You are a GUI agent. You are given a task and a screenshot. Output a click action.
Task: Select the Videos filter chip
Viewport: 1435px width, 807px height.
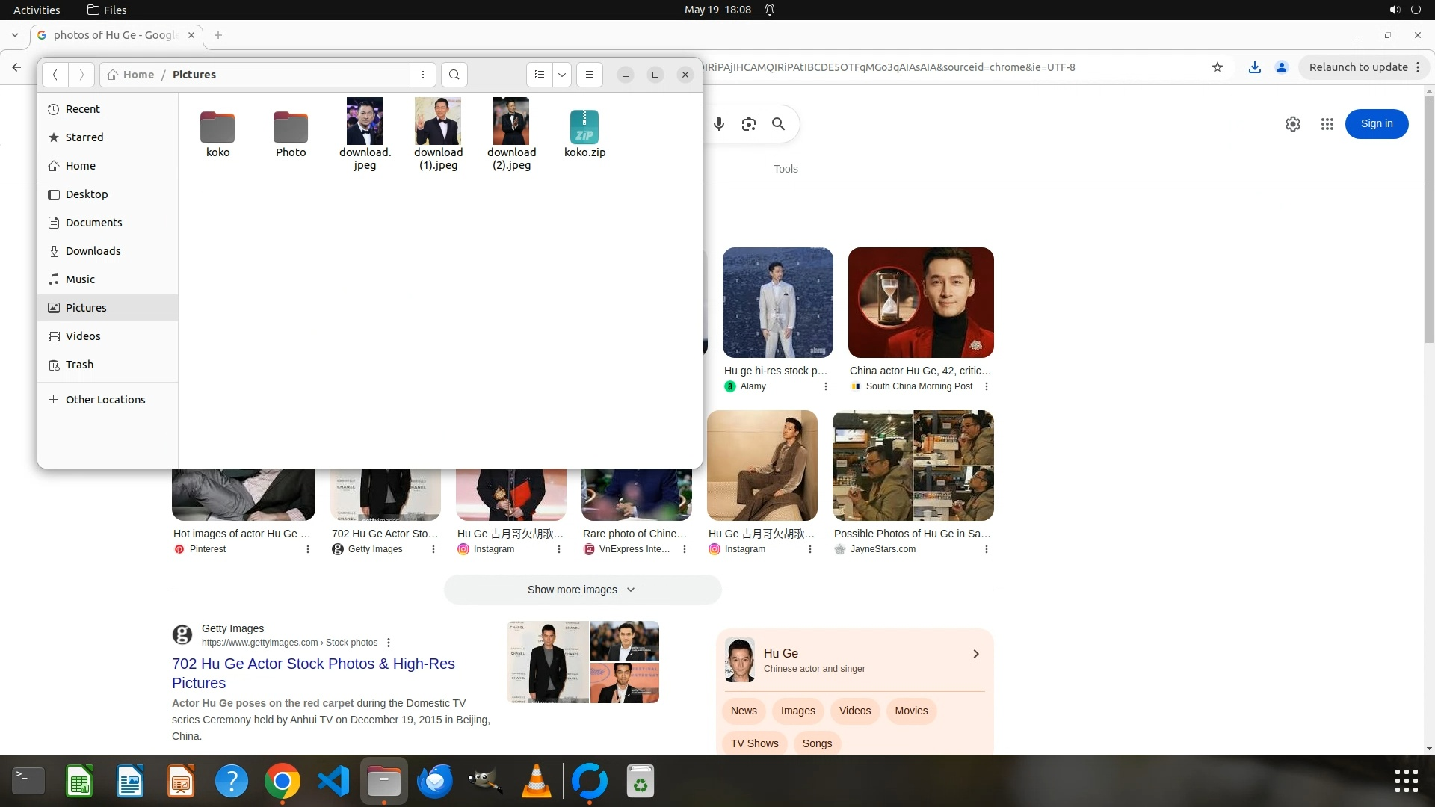point(854,711)
